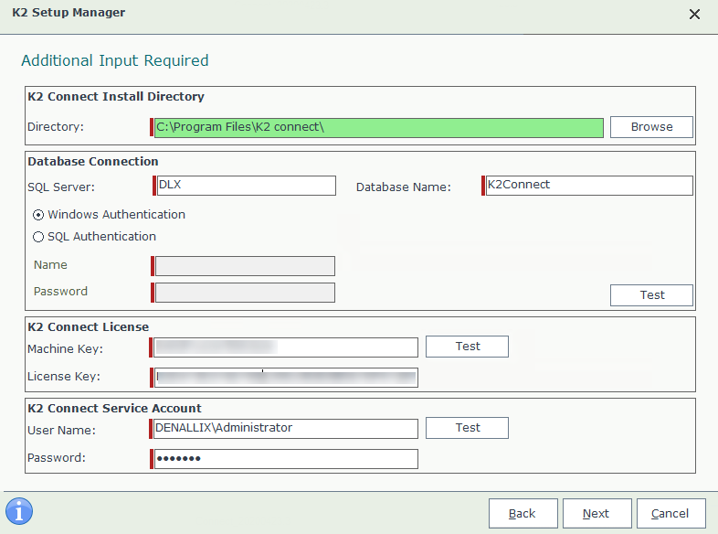Click Browse for install directory

(651, 127)
